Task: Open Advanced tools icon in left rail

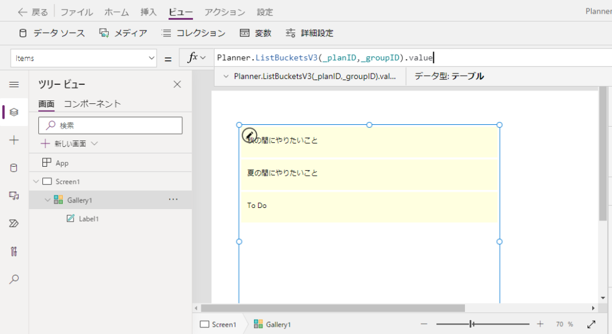Action: (x=14, y=252)
